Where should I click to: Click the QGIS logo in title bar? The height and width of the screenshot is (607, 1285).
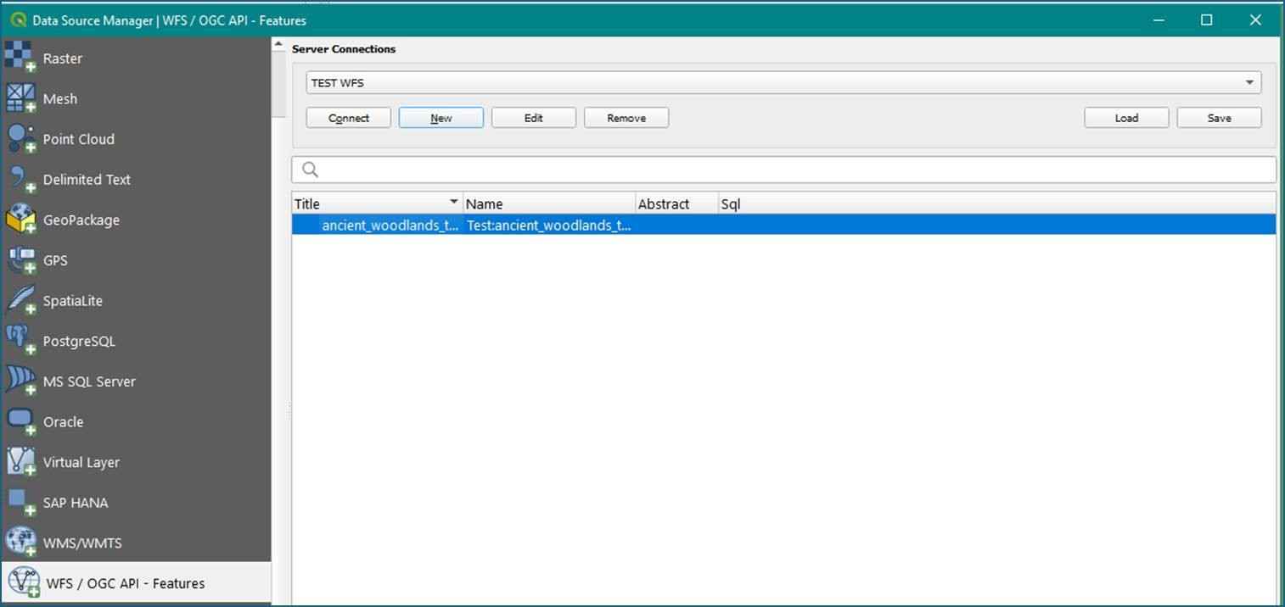[x=18, y=19]
